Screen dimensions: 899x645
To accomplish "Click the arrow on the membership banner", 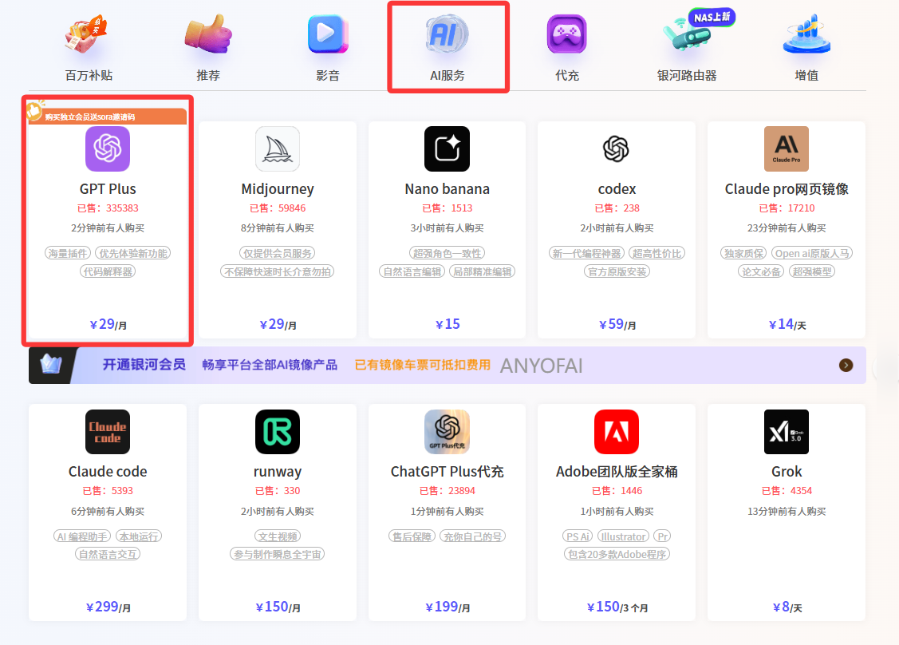I will coord(845,364).
